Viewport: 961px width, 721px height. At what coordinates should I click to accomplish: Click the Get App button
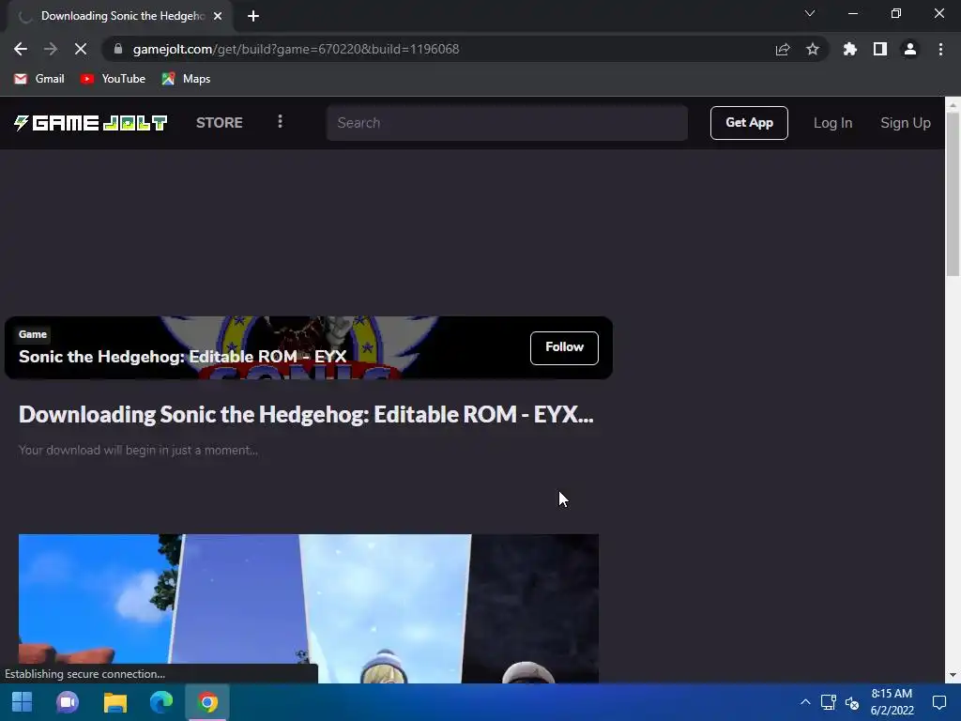pos(749,123)
